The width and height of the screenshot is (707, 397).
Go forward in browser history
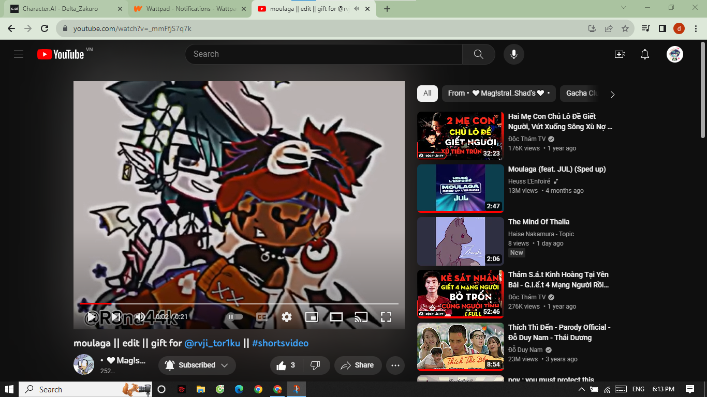28,28
